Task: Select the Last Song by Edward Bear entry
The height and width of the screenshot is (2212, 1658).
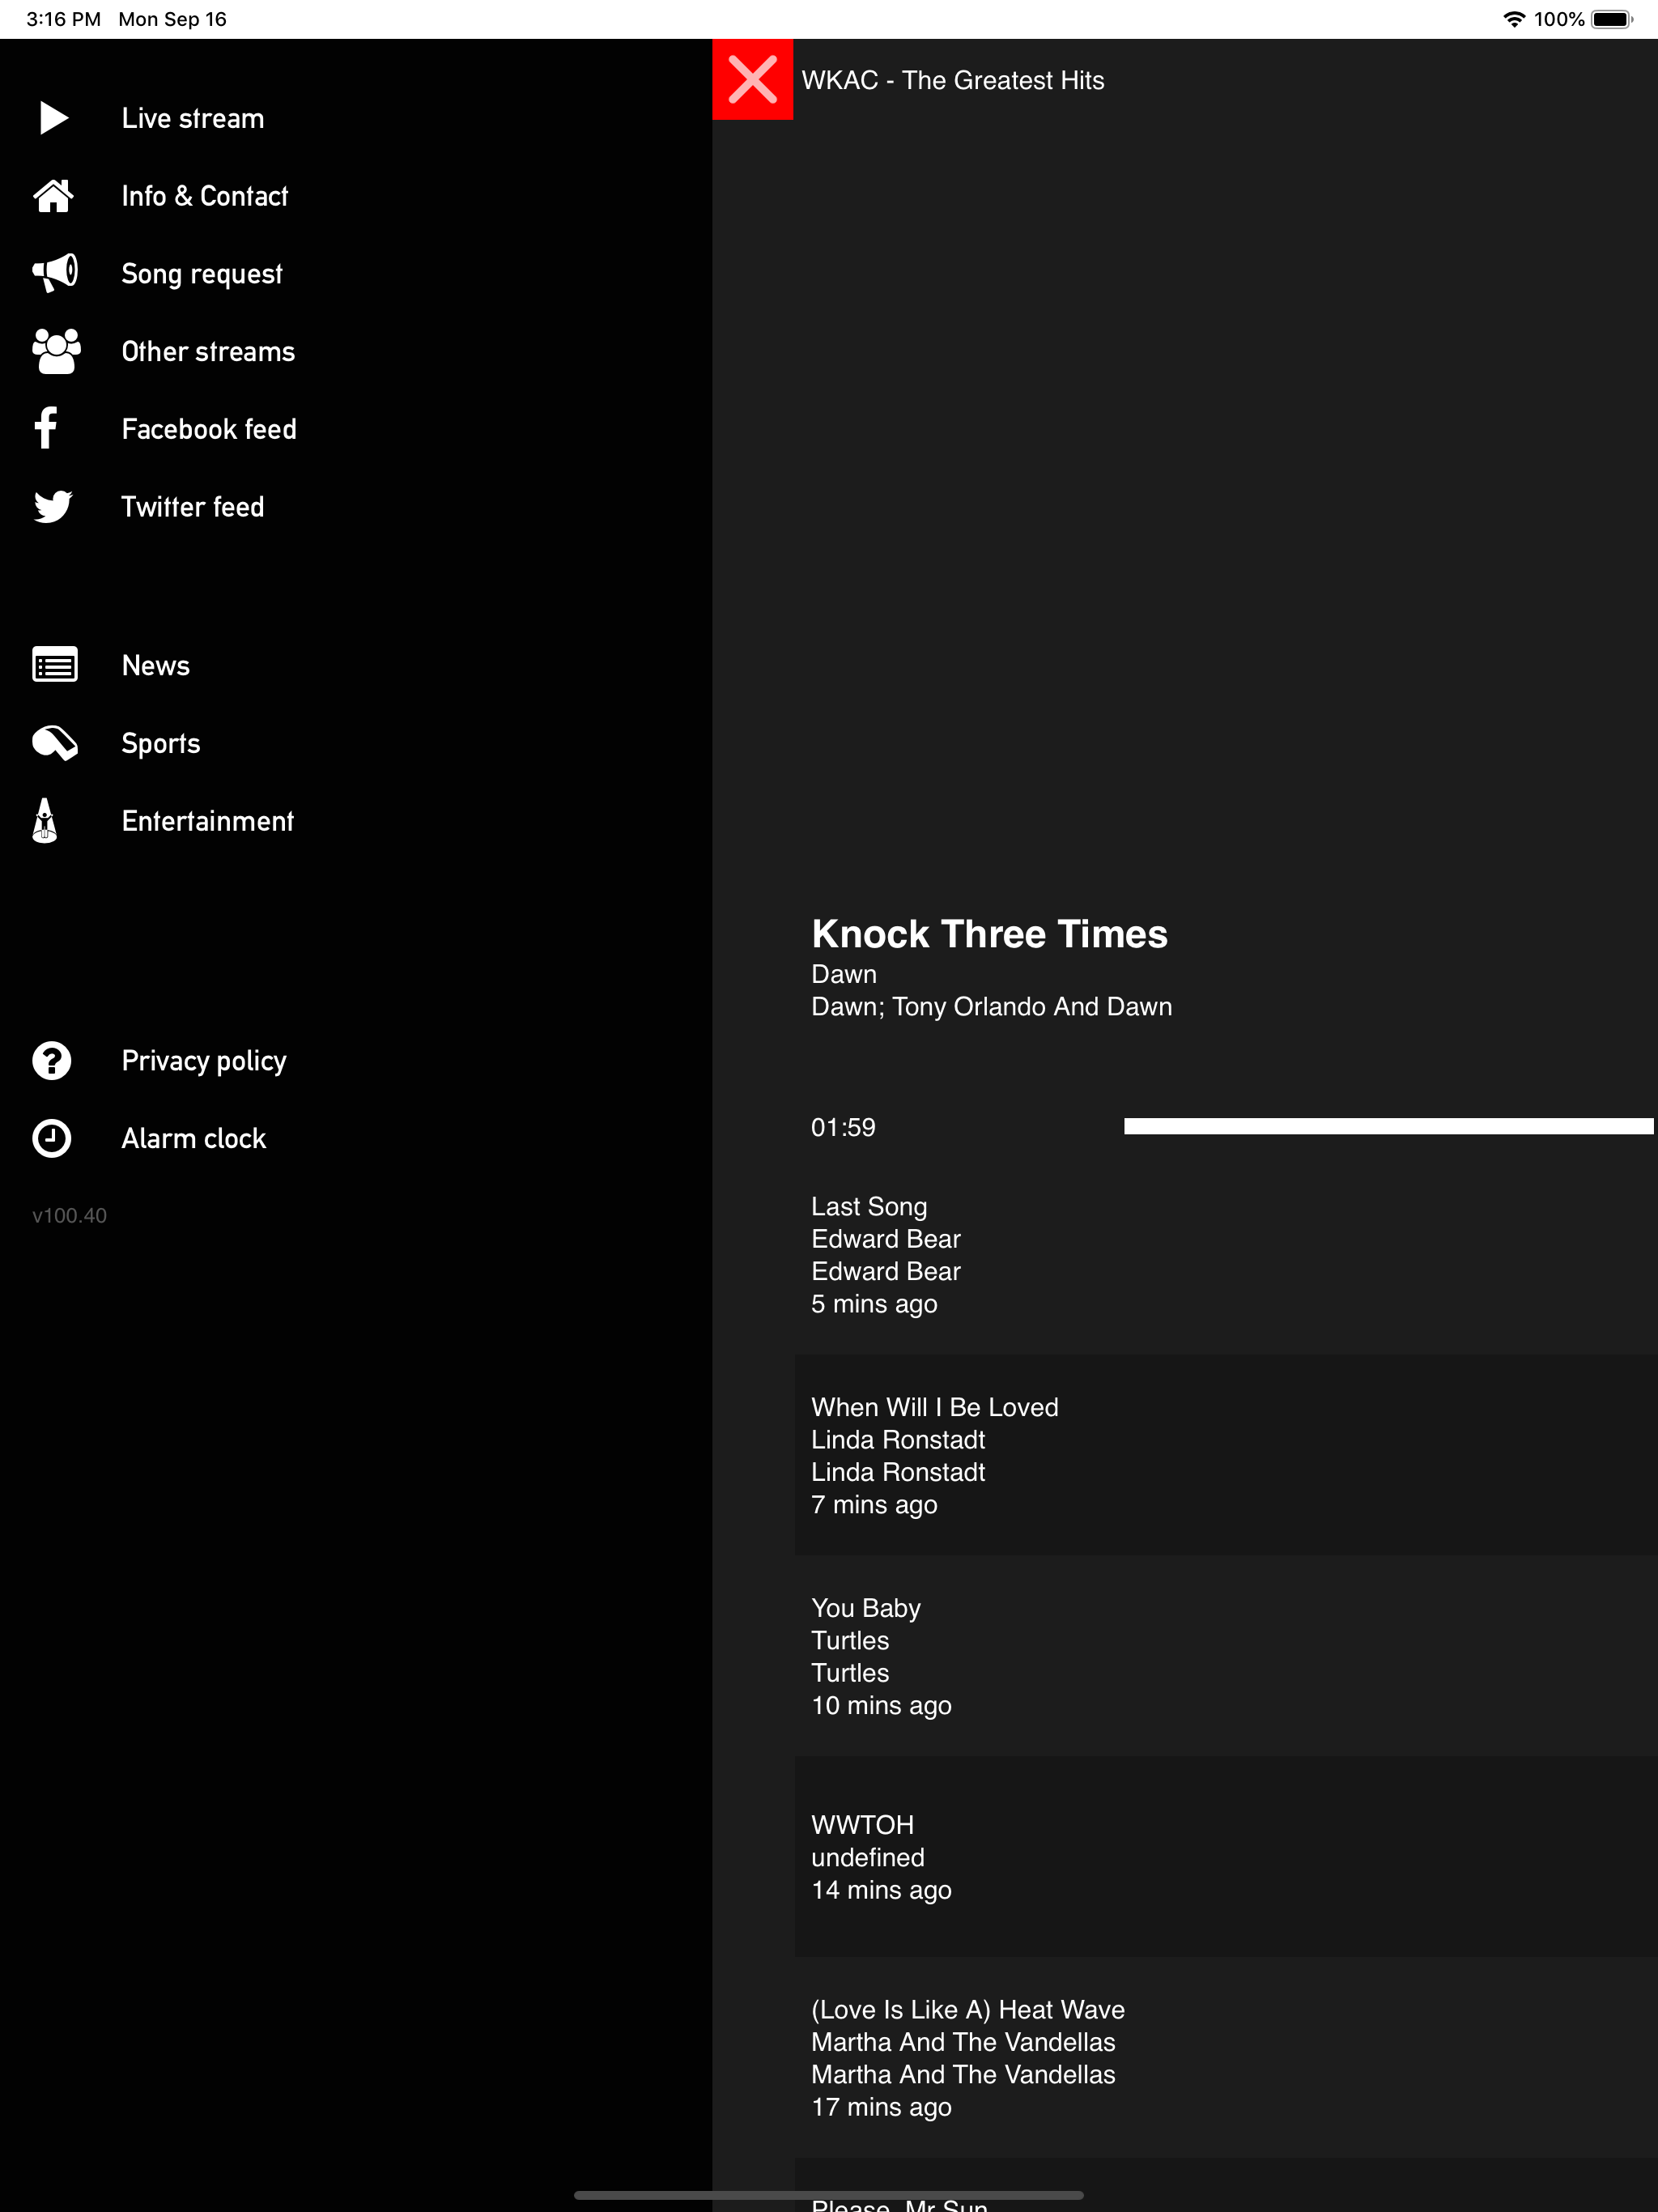Action: pos(1226,1254)
